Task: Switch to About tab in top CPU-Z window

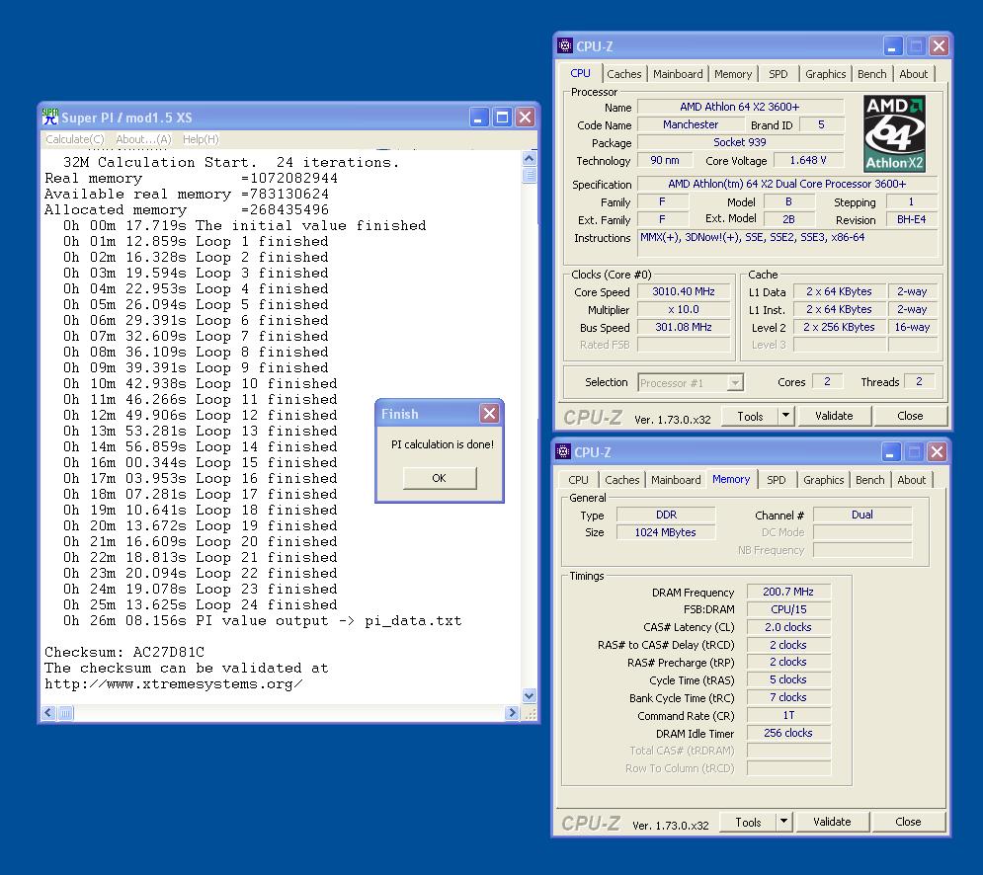Action: (x=914, y=74)
